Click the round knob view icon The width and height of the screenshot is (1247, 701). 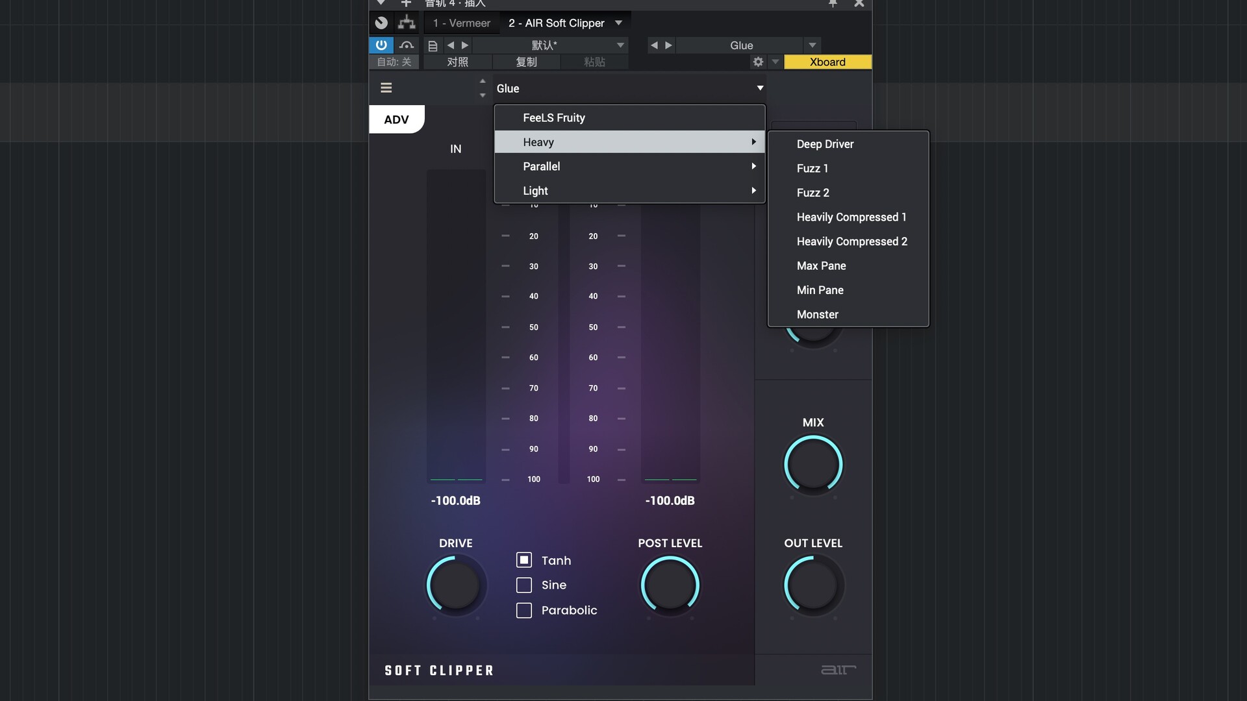[381, 23]
